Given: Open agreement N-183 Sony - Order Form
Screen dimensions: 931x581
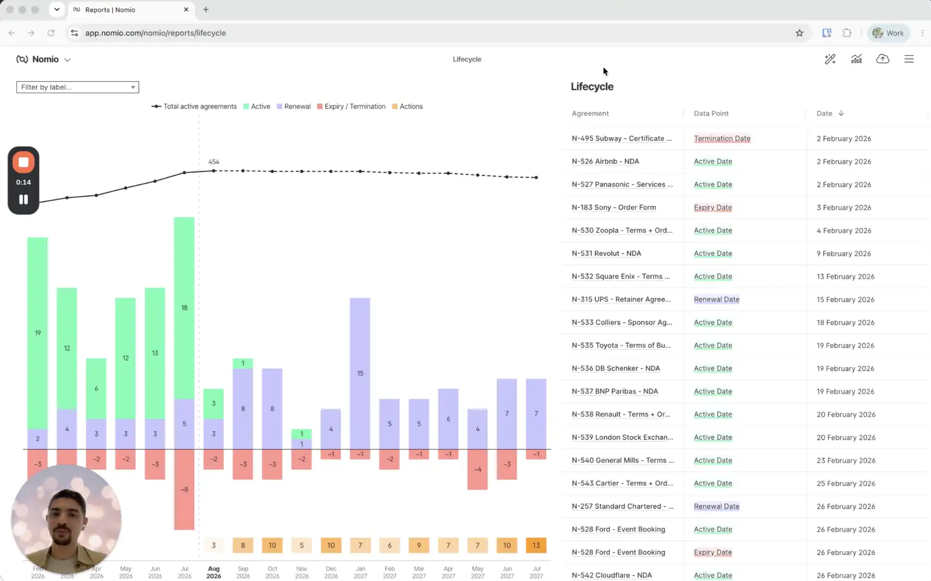Looking at the screenshot, I should (x=614, y=207).
